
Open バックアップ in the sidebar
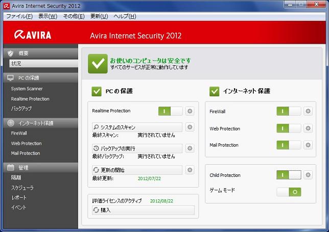[21, 109]
